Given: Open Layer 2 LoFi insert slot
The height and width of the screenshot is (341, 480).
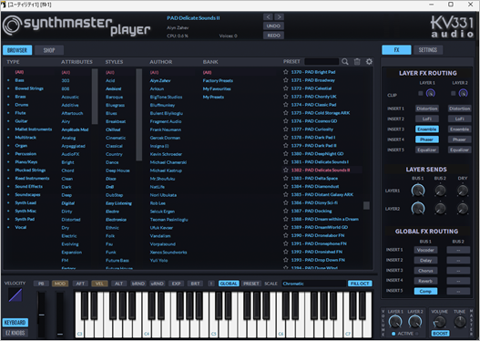Looking at the screenshot, I should (x=459, y=119).
